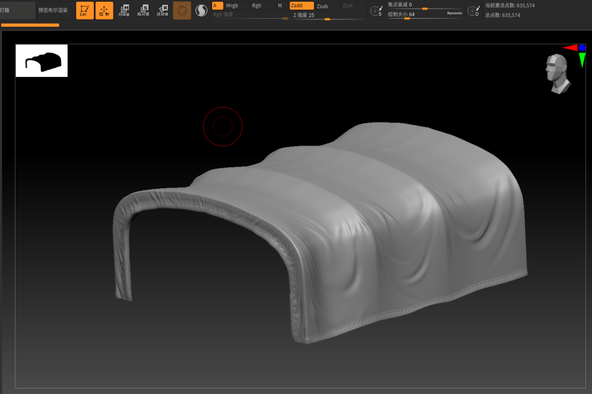
Task: Select the Move (M) transform icon
Action: tap(124, 10)
